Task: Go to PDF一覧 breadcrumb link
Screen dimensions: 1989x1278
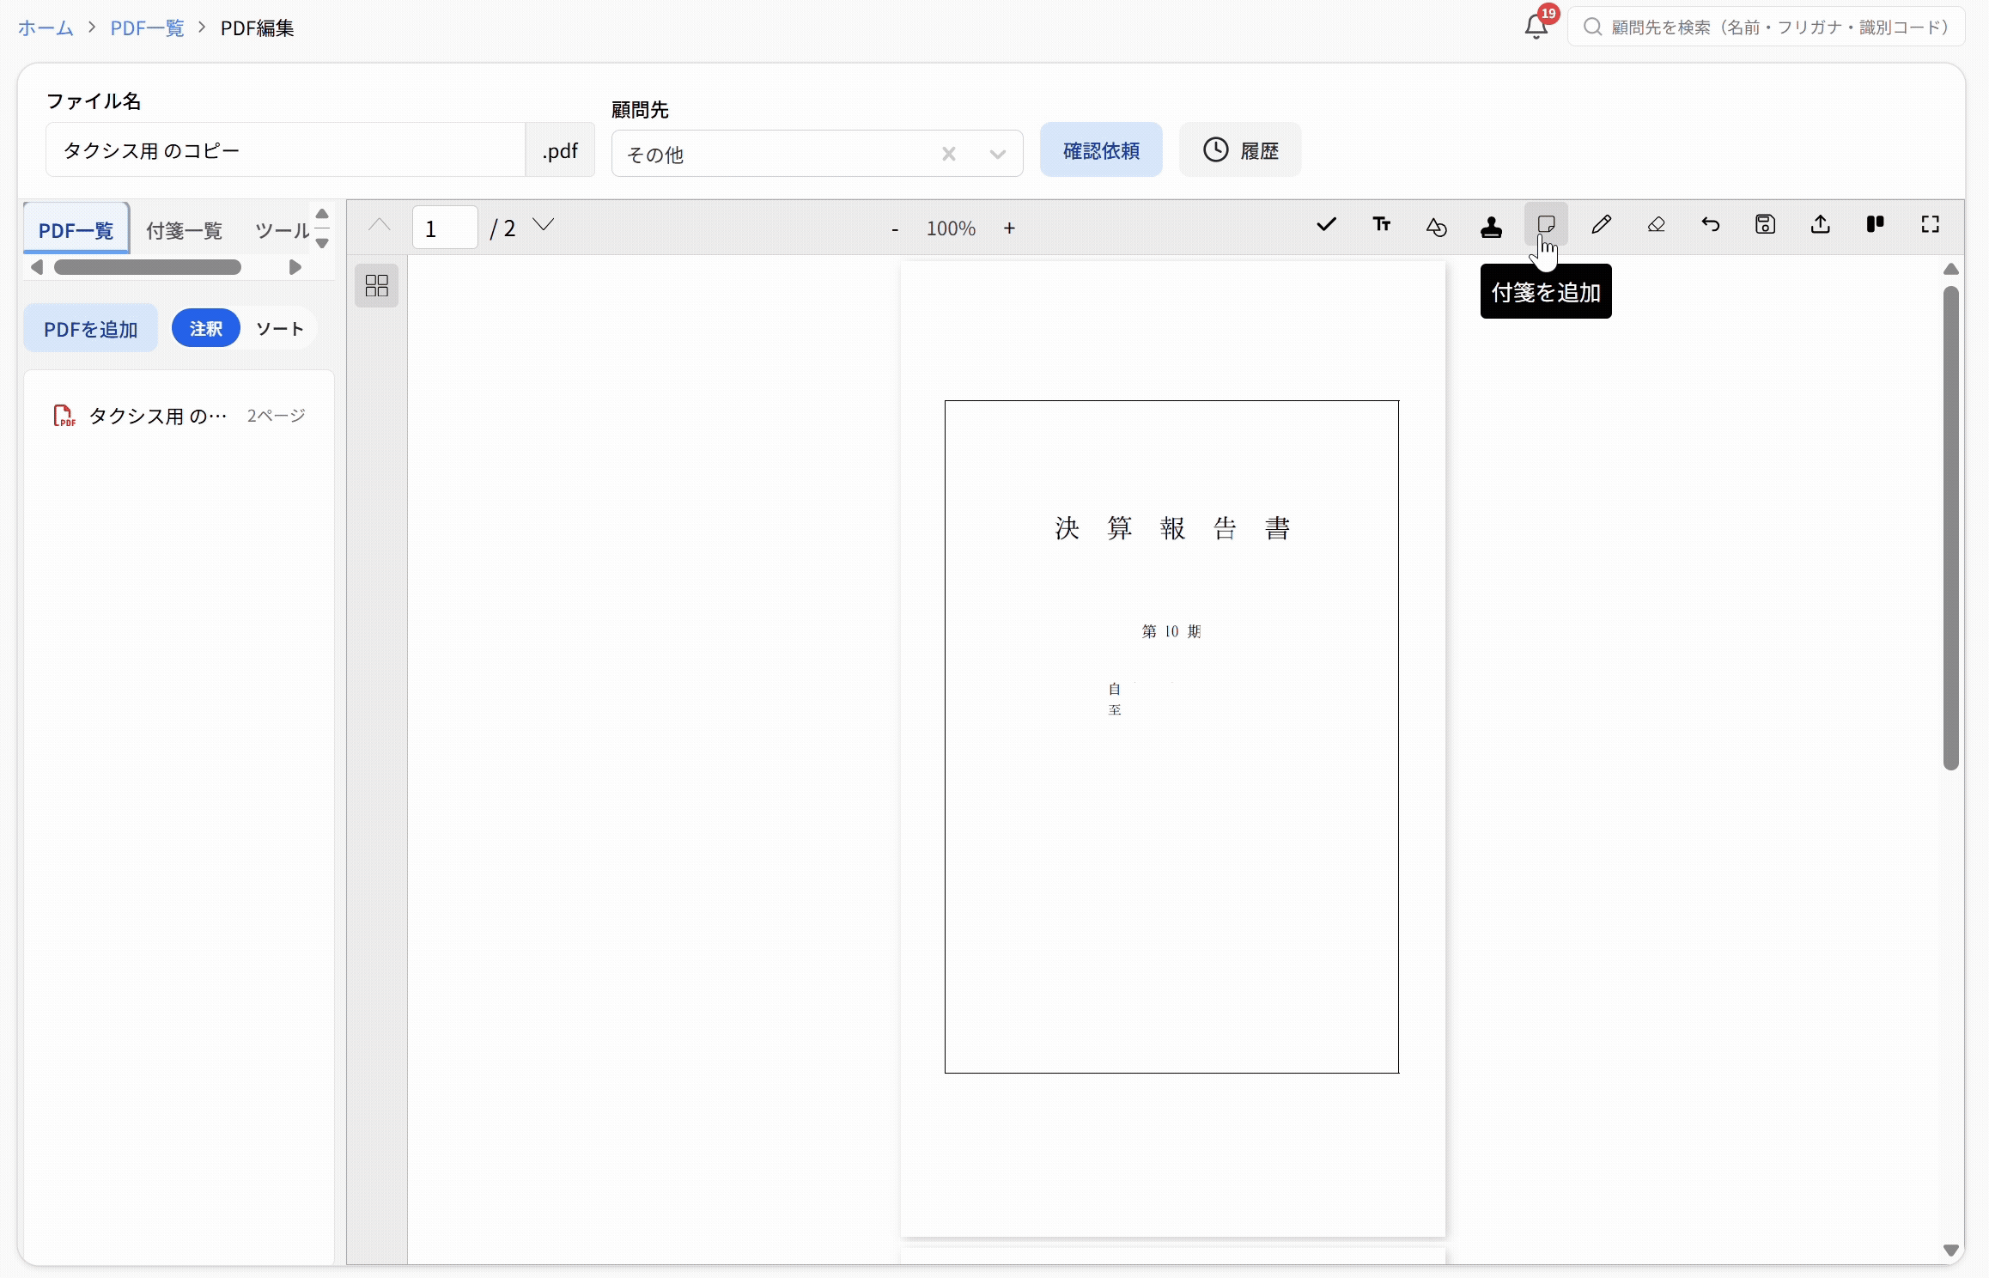Action: coord(147,27)
